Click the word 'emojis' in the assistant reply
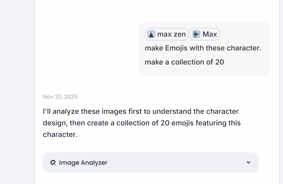 coord(182,123)
